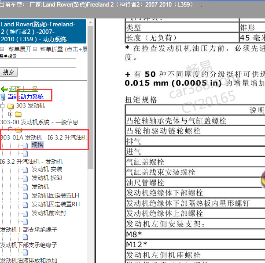Image resolution: width=265 pixels, height=263 pixels.
Task: Click the 搜索 button
Action: [8, 72]
